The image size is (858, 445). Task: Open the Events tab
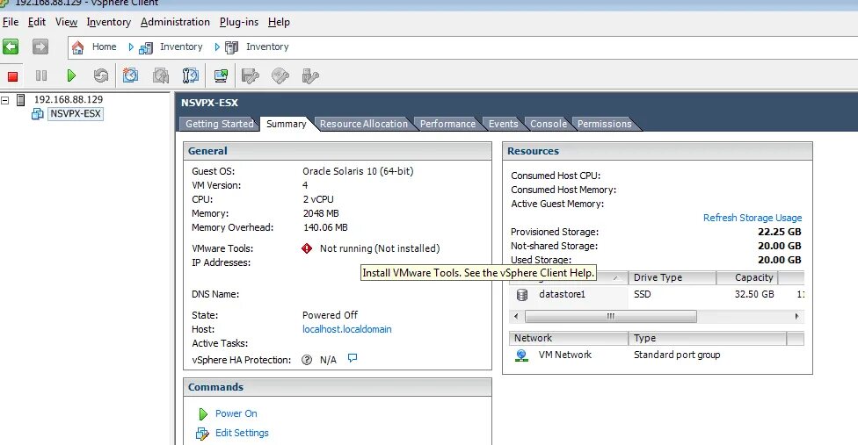(x=503, y=124)
